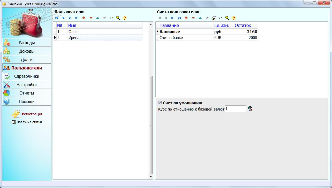Edit the user record with the triangle icon
This screenshot has width=332, height=188.
coord(98,18)
